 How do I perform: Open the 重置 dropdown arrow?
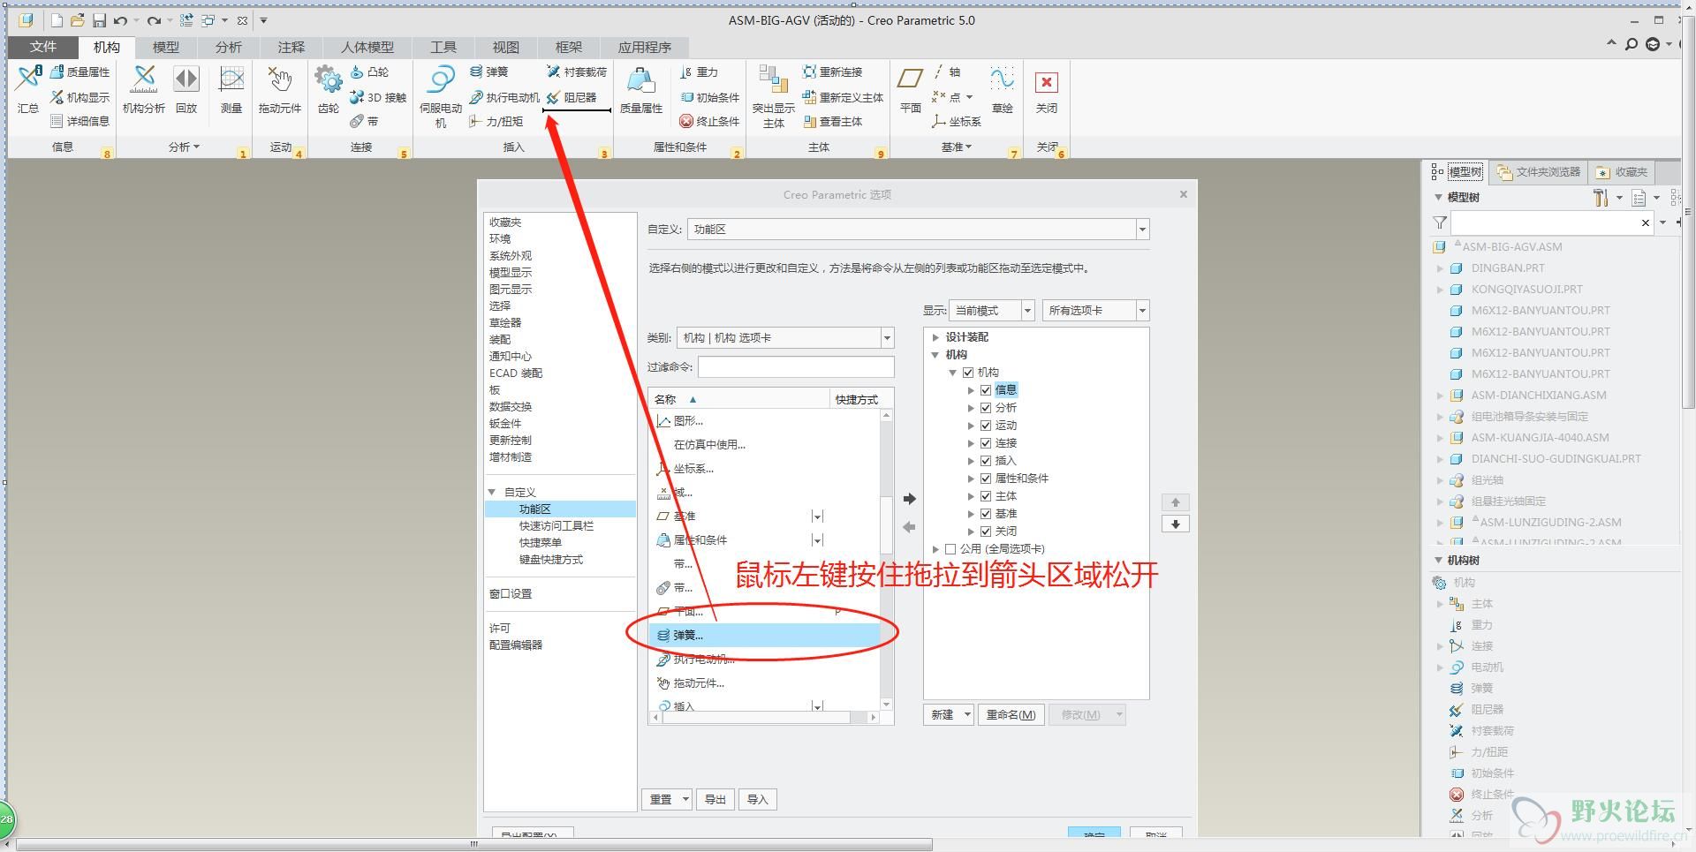tap(685, 800)
